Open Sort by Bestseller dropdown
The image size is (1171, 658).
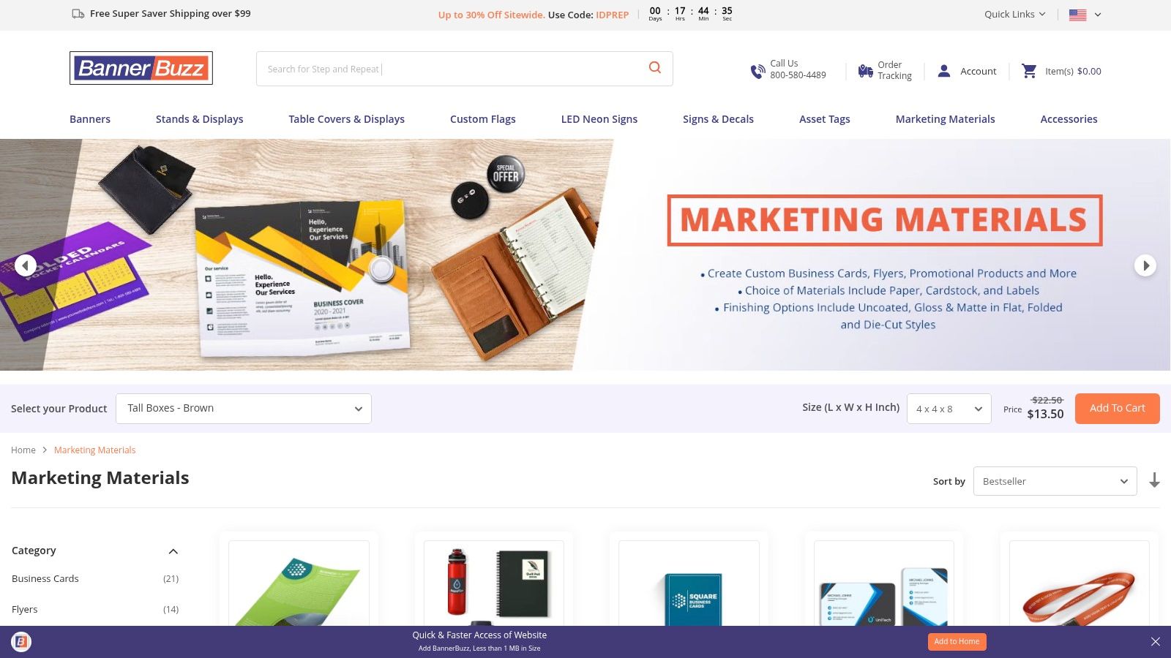[x=1055, y=481]
